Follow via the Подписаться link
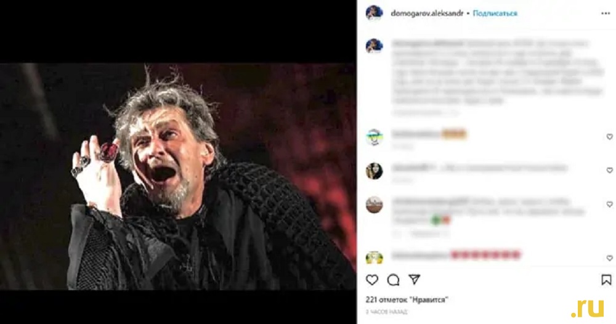616x324 pixels. coord(495,14)
